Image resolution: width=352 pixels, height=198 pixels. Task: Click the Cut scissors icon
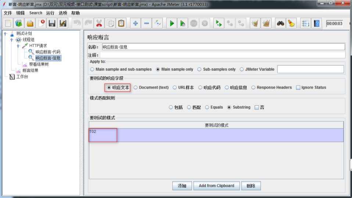(x=99, y=24)
